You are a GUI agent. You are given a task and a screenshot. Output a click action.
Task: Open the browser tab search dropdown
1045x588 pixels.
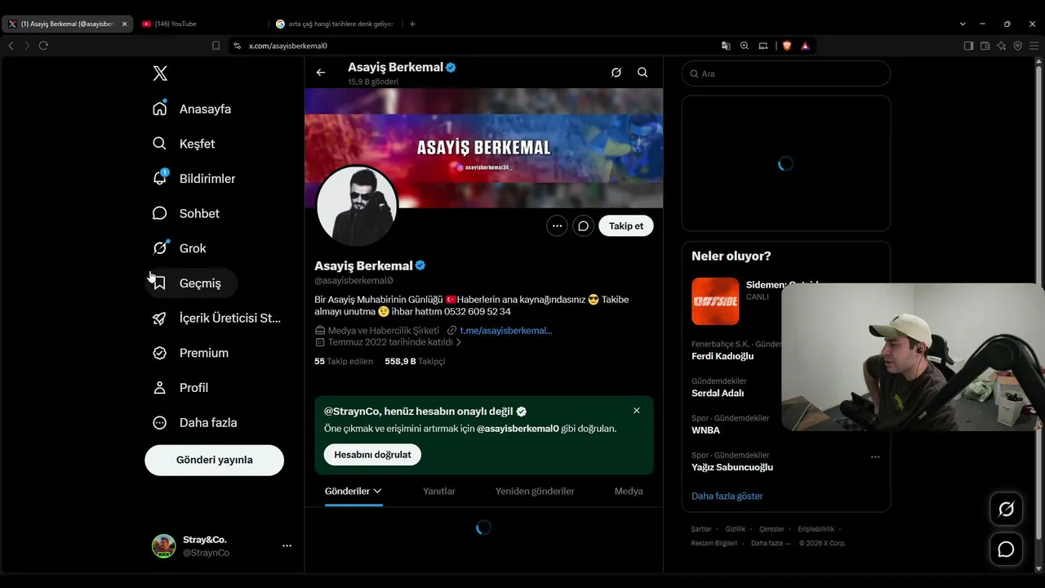[963, 24]
